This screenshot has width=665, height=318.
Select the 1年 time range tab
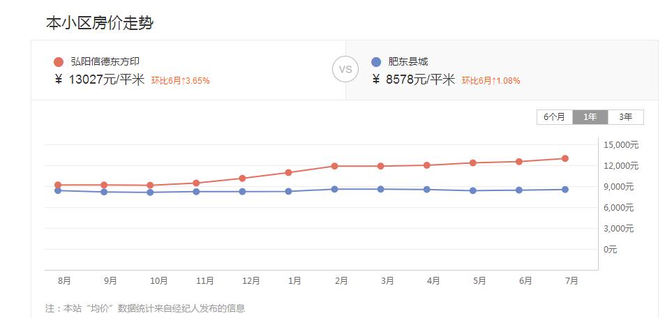tap(590, 117)
